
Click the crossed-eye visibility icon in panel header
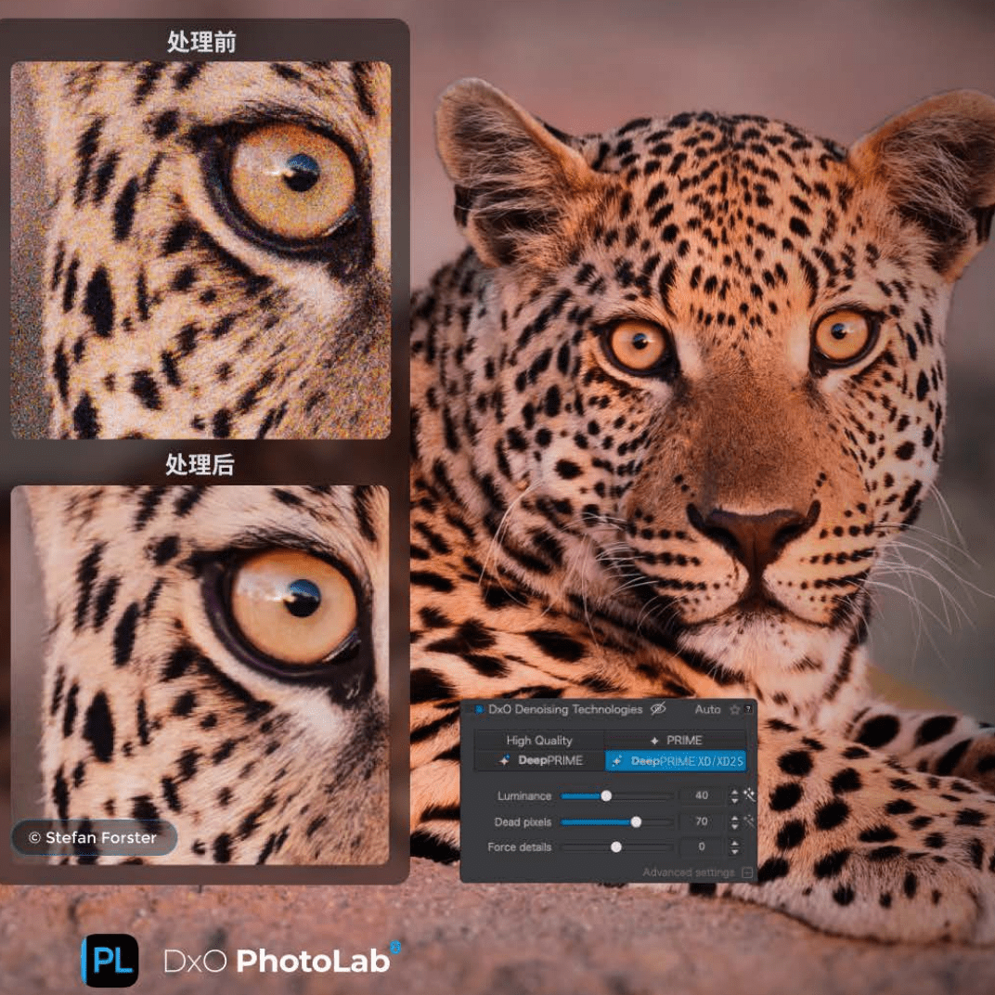pyautogui.click(x=658, y=709)
